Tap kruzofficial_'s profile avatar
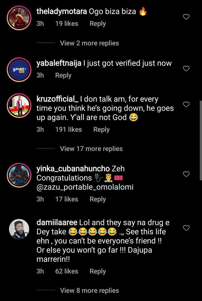The height and width of the screenshot is (301, 202). [x=19, y=105]
